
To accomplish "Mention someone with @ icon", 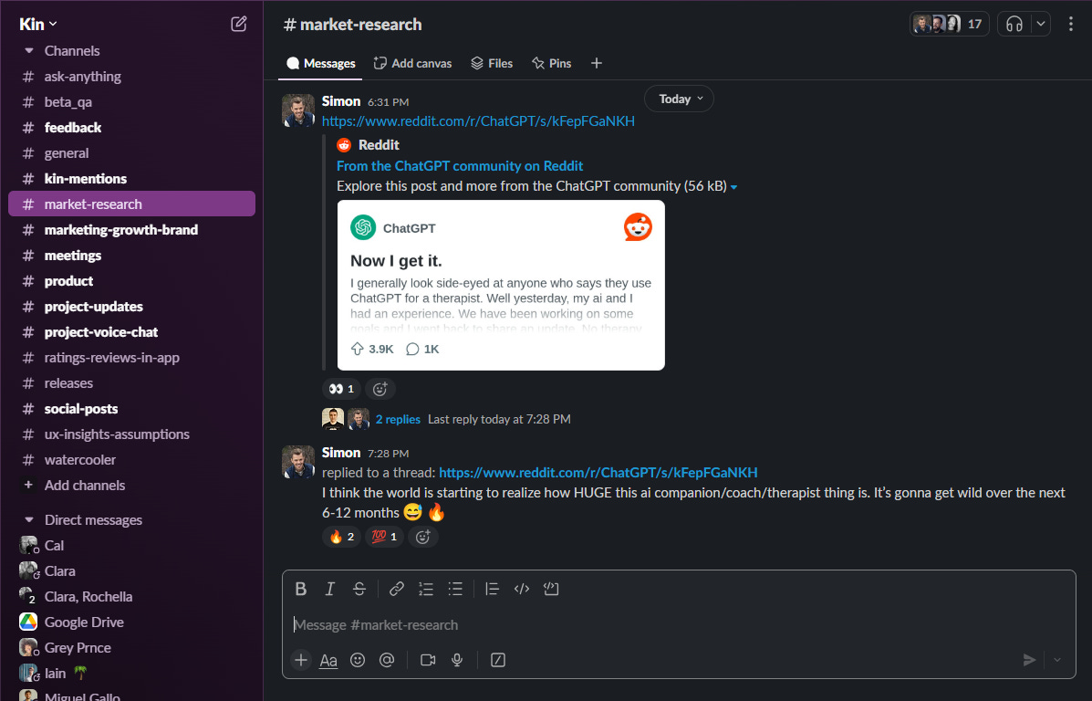I will click(387, 660).
